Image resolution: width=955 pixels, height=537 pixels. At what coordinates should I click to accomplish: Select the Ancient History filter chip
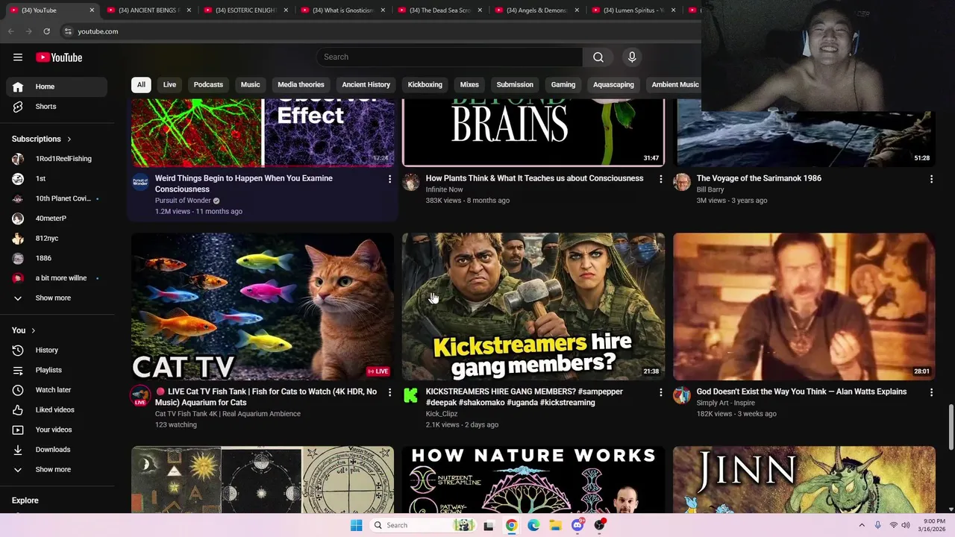click(x=366, y=85)
